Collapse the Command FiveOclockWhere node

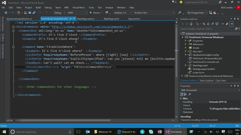pos(13,47)
